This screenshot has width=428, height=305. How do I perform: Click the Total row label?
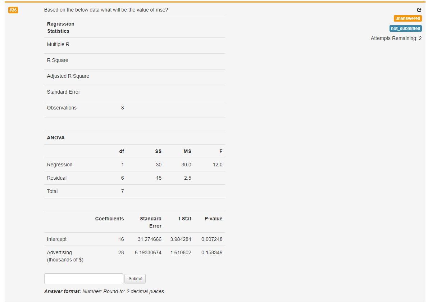pos(52,191)
